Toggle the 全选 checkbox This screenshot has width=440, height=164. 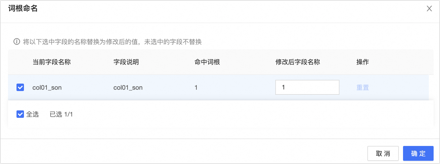coord(20,114)
